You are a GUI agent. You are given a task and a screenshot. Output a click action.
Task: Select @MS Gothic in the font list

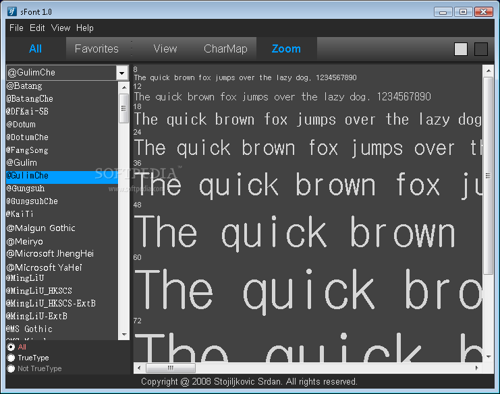pos(62,329)
